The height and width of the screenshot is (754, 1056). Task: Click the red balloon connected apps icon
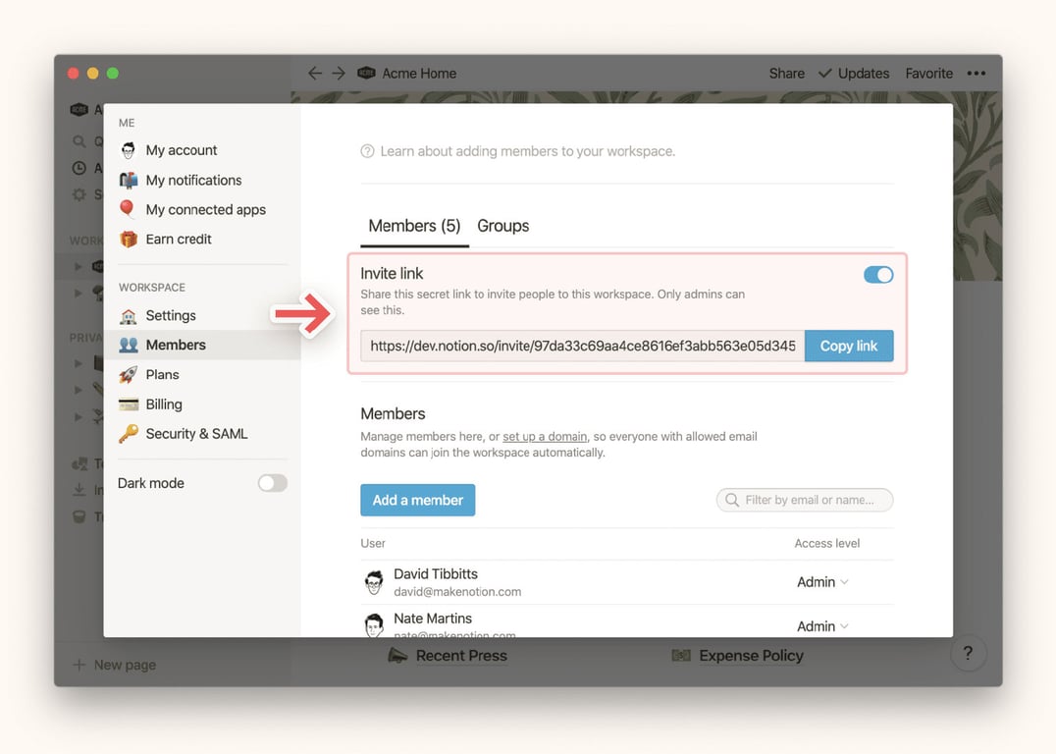point(127,209)
